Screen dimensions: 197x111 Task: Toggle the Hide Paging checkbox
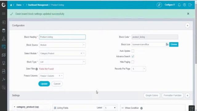coord(133,62)
